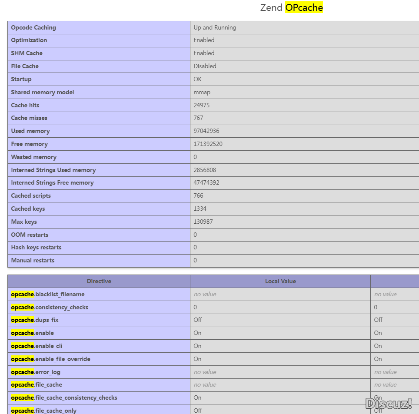Image resolution: width=419 pixels, height=414 pixels.
Task: Click the Used memory value 97042936
Action: pos(206,131)
